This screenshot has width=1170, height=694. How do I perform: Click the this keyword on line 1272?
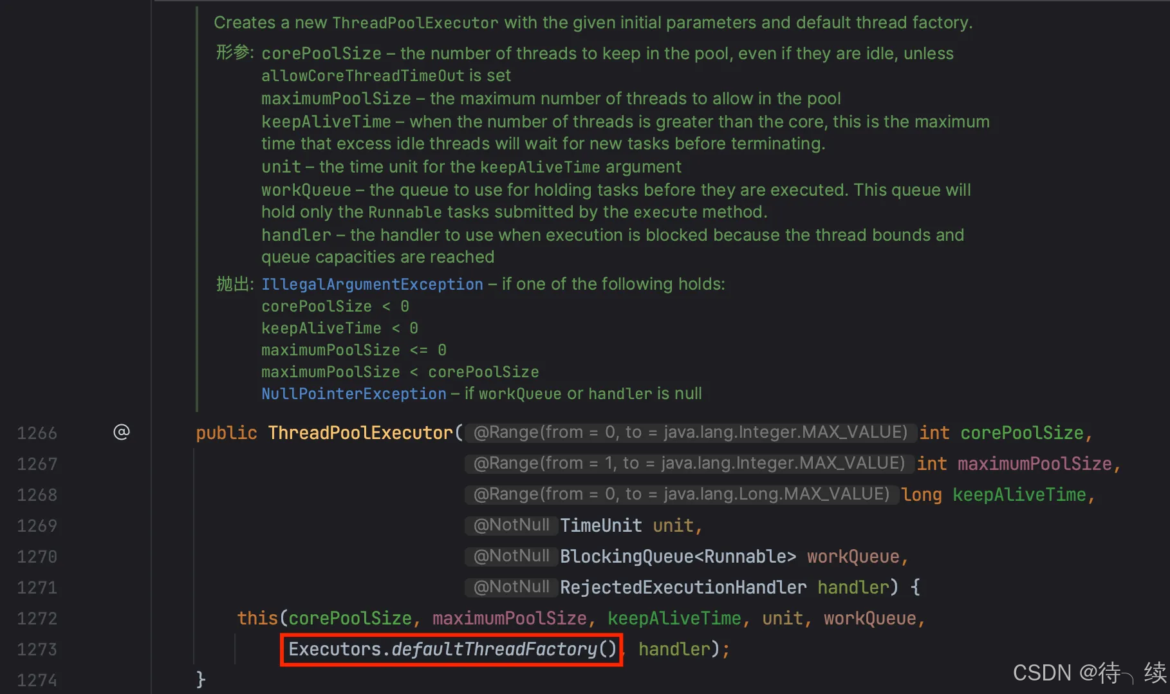pos(257,618)
